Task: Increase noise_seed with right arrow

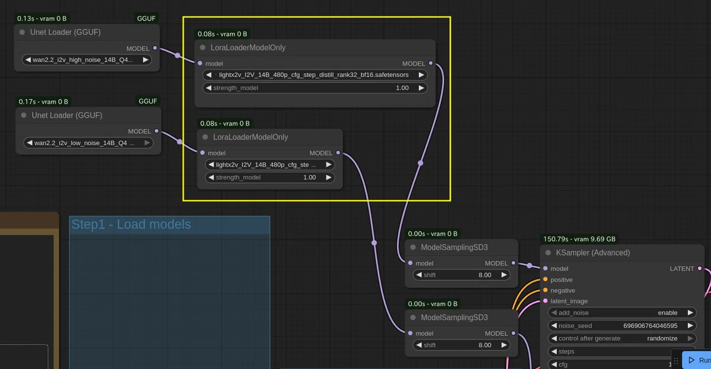Action: [x=690, y=325]
